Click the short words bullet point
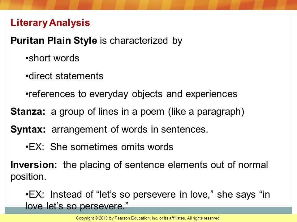Image resolution: width=297 pixels, height=222 pixels. [x=52, y=58]
